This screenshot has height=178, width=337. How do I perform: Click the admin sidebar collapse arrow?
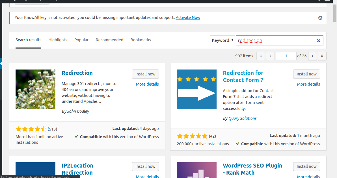pos(1,64)
